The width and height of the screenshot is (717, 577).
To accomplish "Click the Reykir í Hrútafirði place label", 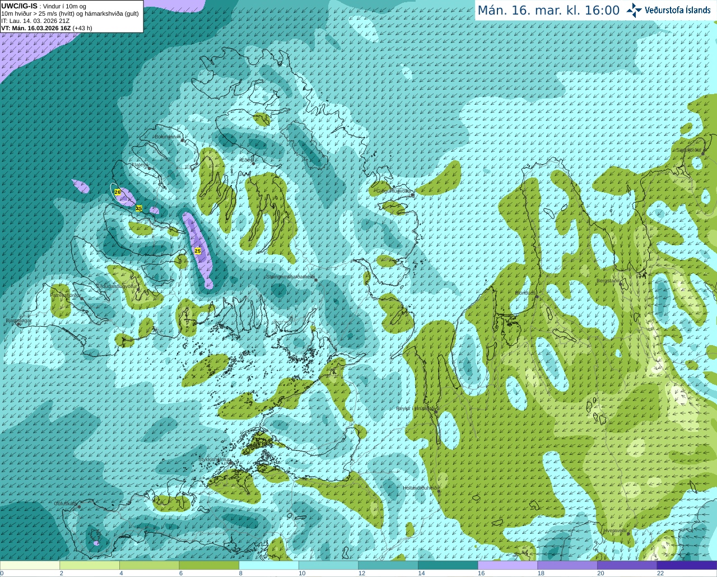I will coord(416,408).
